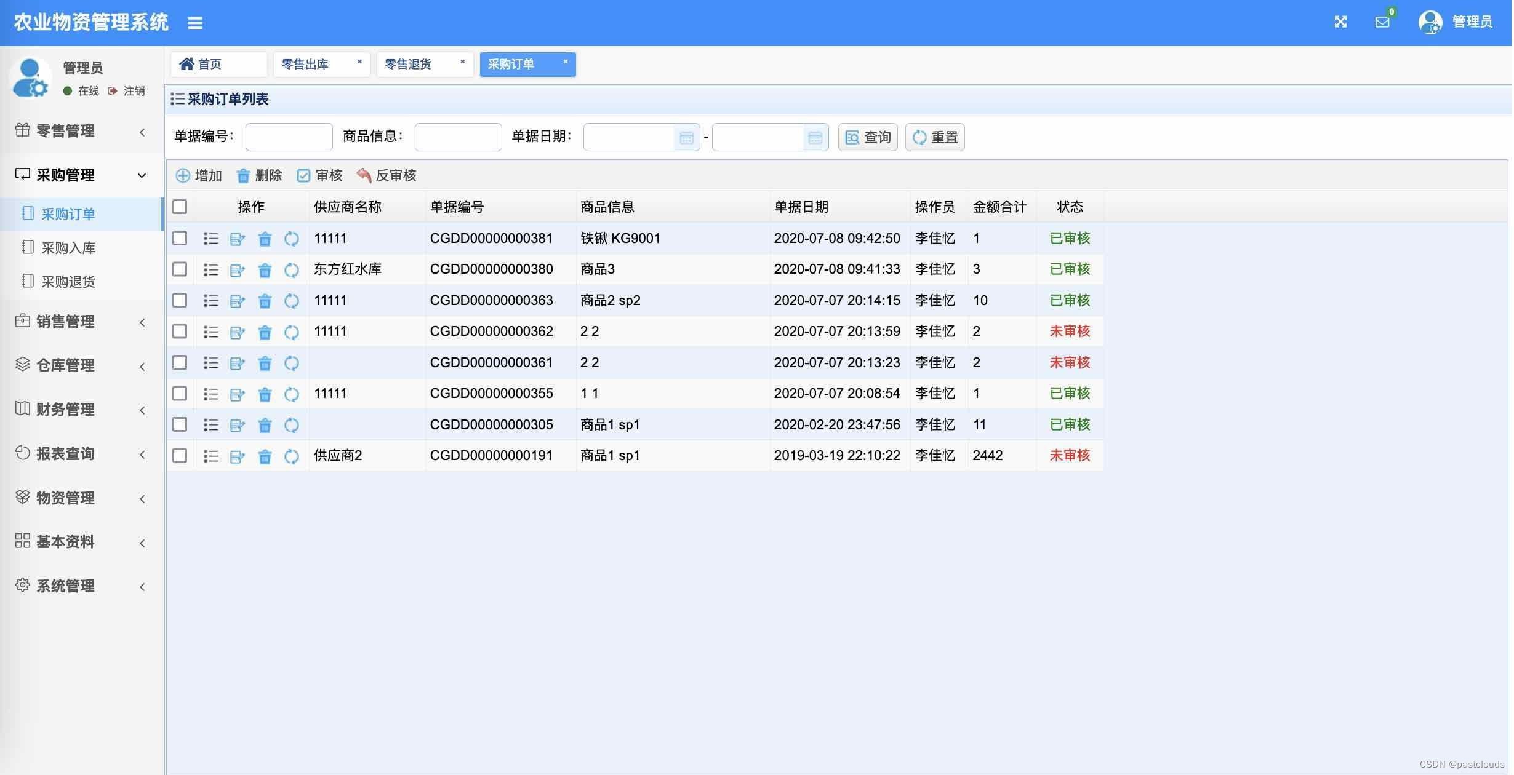The width and height of the screenshot is (1514, 775).
Task: Click the trash icon on row CGDD00000000380
Action: [x=265, y=269]
